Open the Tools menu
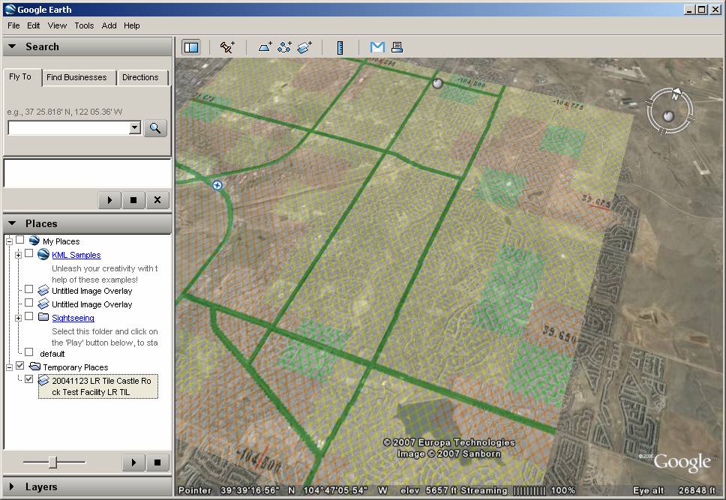This screenshot has height=500, width=726. 84,25
